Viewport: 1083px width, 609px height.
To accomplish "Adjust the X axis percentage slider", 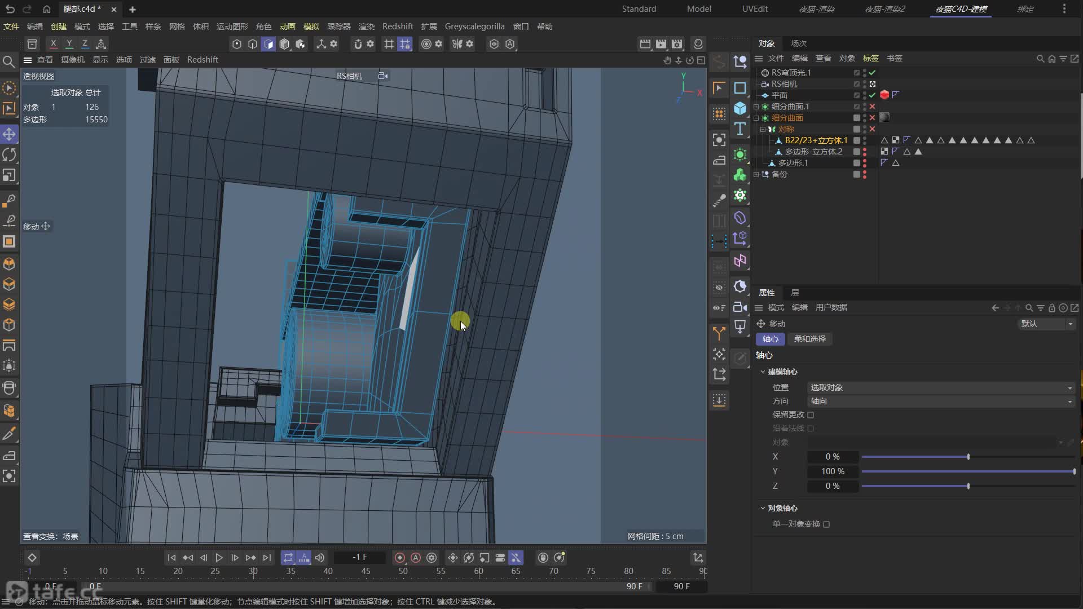I will click(968, 457).
